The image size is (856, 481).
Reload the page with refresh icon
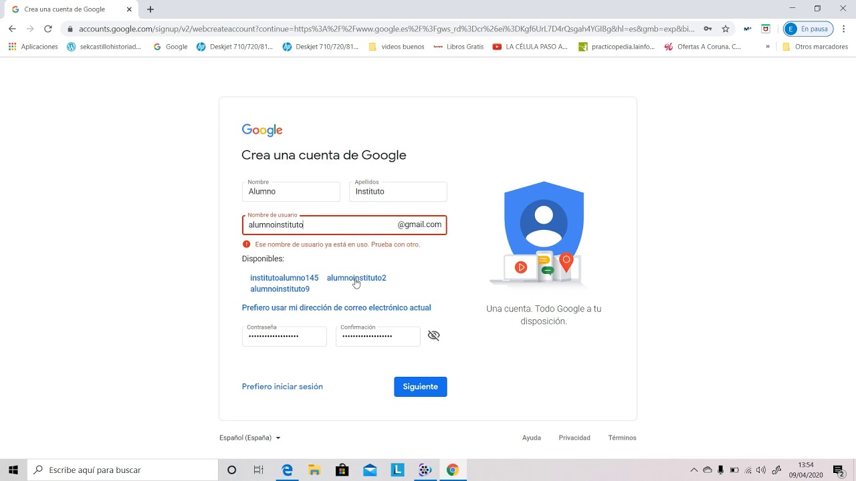coord(48,29)
